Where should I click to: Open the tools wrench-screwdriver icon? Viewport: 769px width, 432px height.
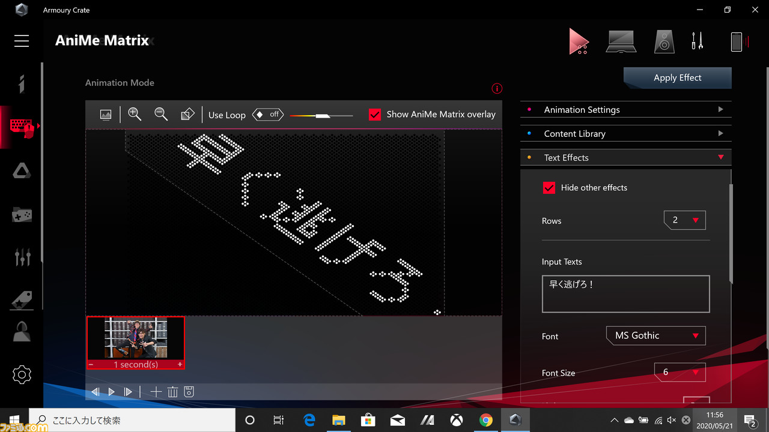tap(698, 41)
